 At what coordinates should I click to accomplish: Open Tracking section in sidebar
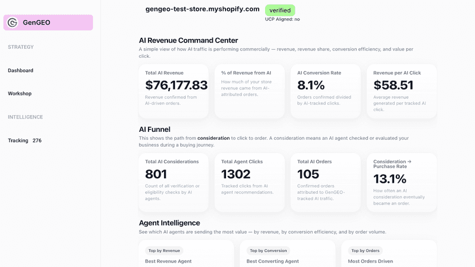point(18,140)
